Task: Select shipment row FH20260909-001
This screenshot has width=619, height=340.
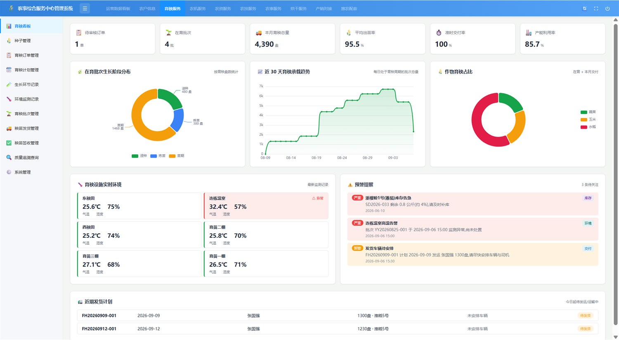Action: click(338, 316)
